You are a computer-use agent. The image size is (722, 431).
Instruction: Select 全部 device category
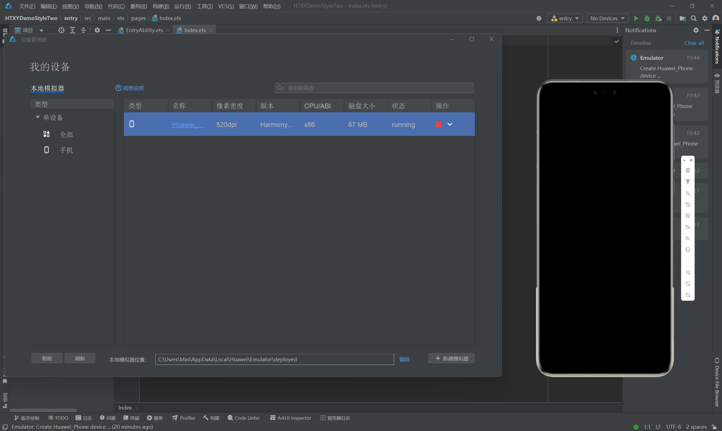[x=66, y=135]
